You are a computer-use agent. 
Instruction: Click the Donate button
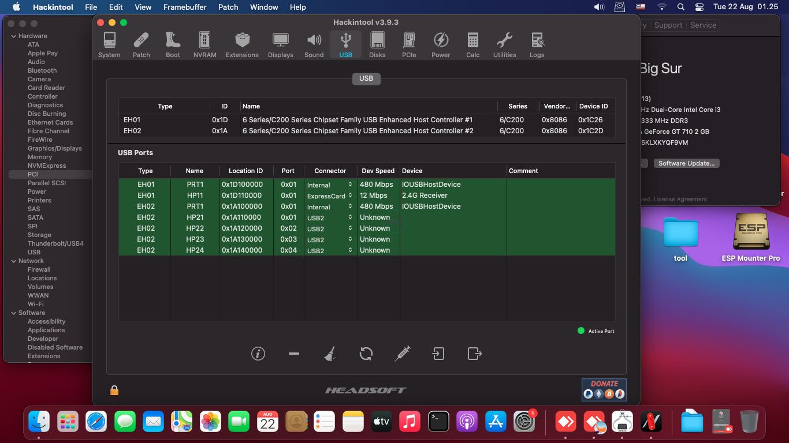pos(604,390)
